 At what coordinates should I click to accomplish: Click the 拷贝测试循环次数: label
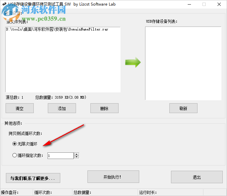25,133
